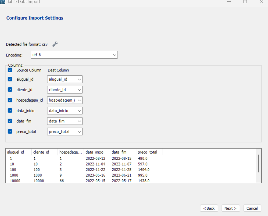The image size is (268, 216).
Task: Click the wrench icon for CSV format options
Action: [x=55, y=44]
